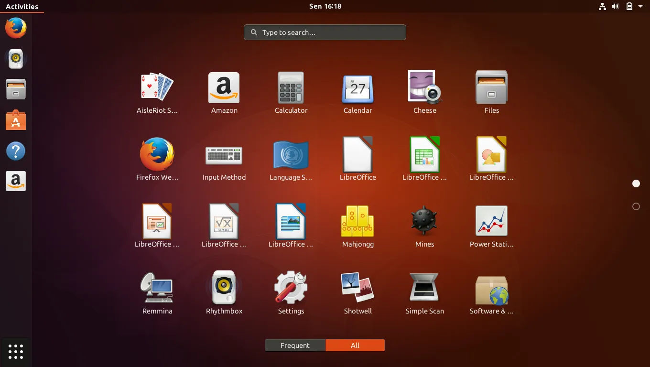Click the Rhythmbox speaker in the dock
650x367 pixels.
pyautogui.click(x=16, y=58)
